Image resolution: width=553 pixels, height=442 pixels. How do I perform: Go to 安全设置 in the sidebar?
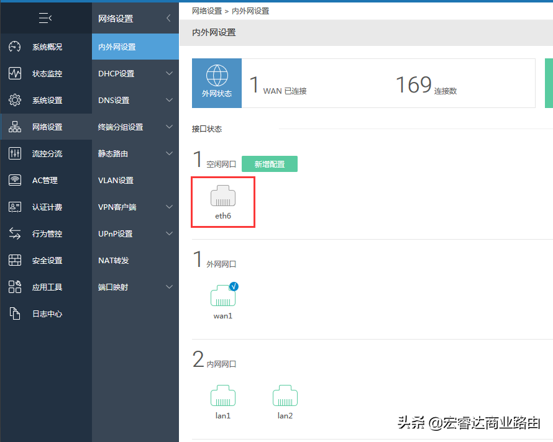pos(46,260)
